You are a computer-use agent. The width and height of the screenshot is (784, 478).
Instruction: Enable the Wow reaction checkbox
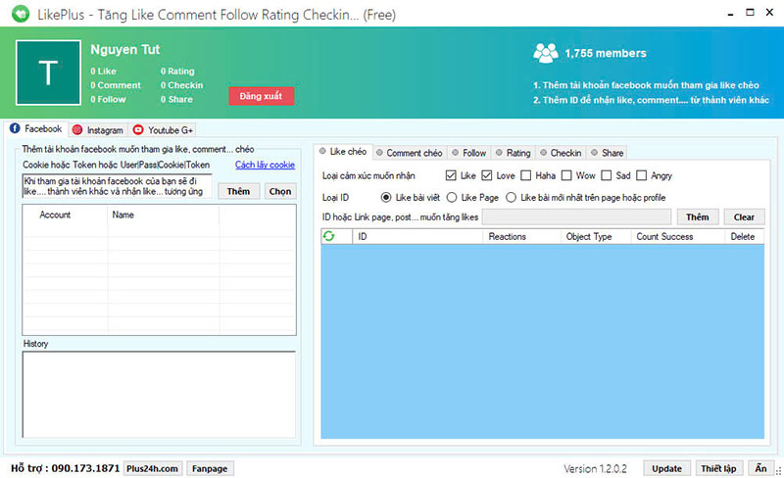pyautogui.click(x=566, y=175)
